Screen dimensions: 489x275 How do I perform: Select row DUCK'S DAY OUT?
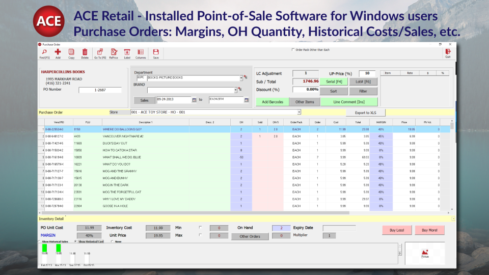pos(244,144)
